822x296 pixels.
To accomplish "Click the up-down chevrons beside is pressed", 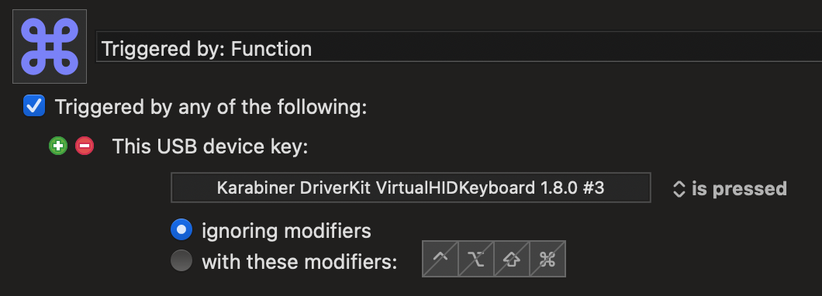I will [x=679, y=188].
